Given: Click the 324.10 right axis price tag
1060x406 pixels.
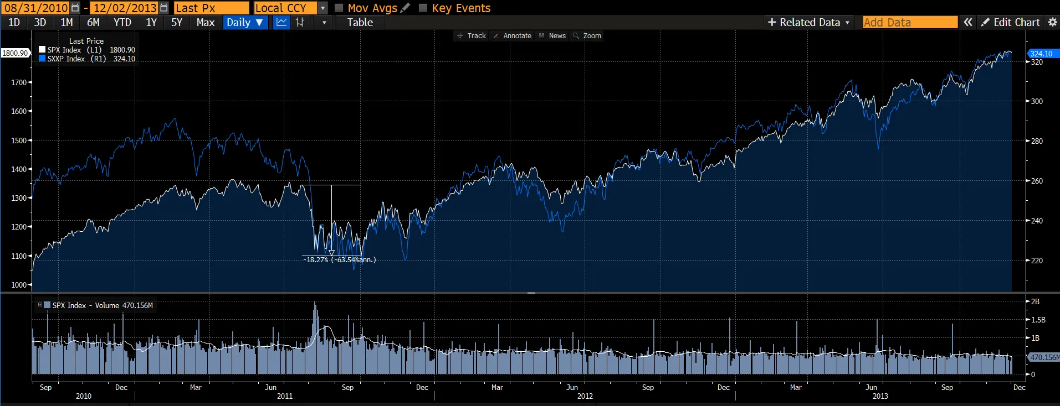Looking at the screenshot, I should tap(1043, 54).
